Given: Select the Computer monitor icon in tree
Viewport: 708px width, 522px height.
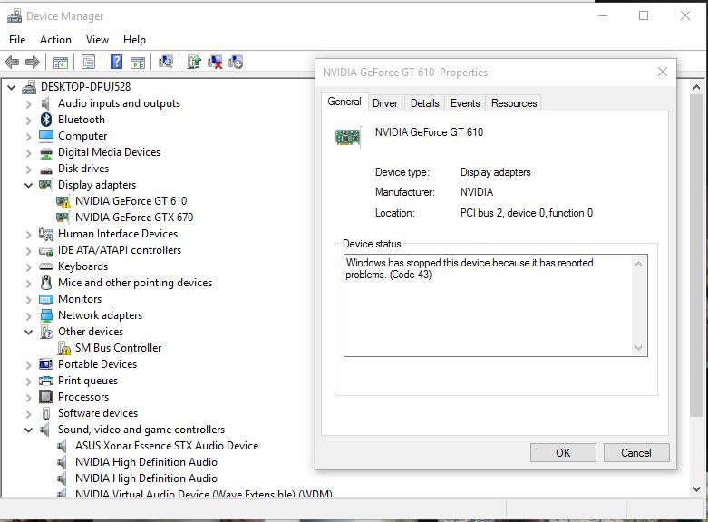Looking at the screenshot, I should [x=46, y=136].
